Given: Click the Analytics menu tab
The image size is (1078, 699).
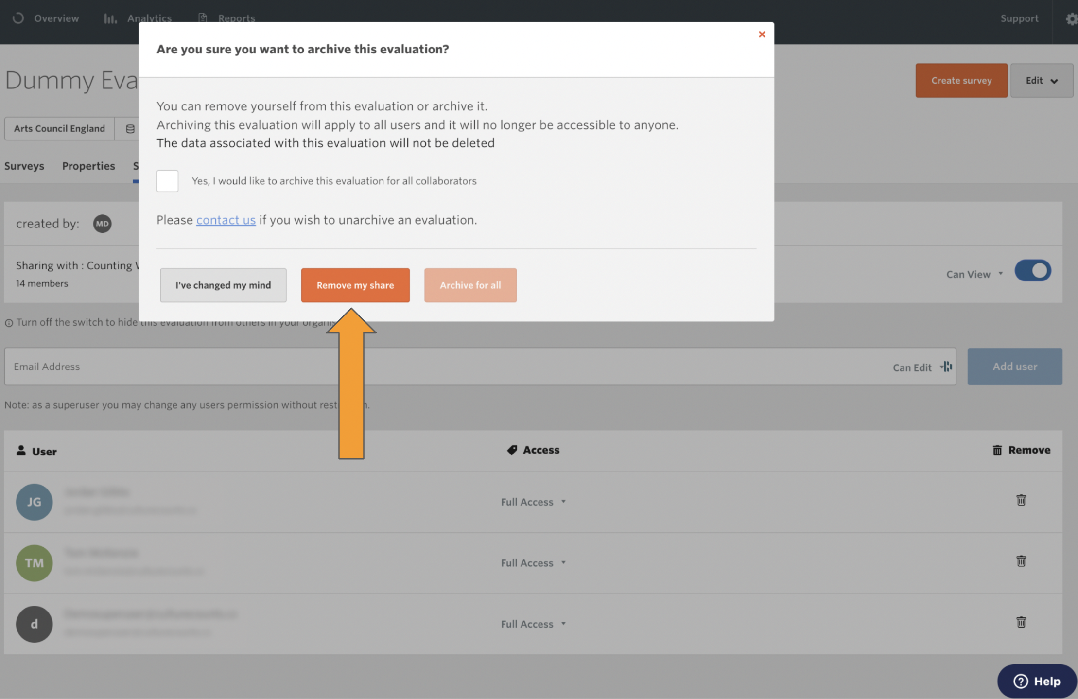Looking at the screenshot, I should point(150,17).
